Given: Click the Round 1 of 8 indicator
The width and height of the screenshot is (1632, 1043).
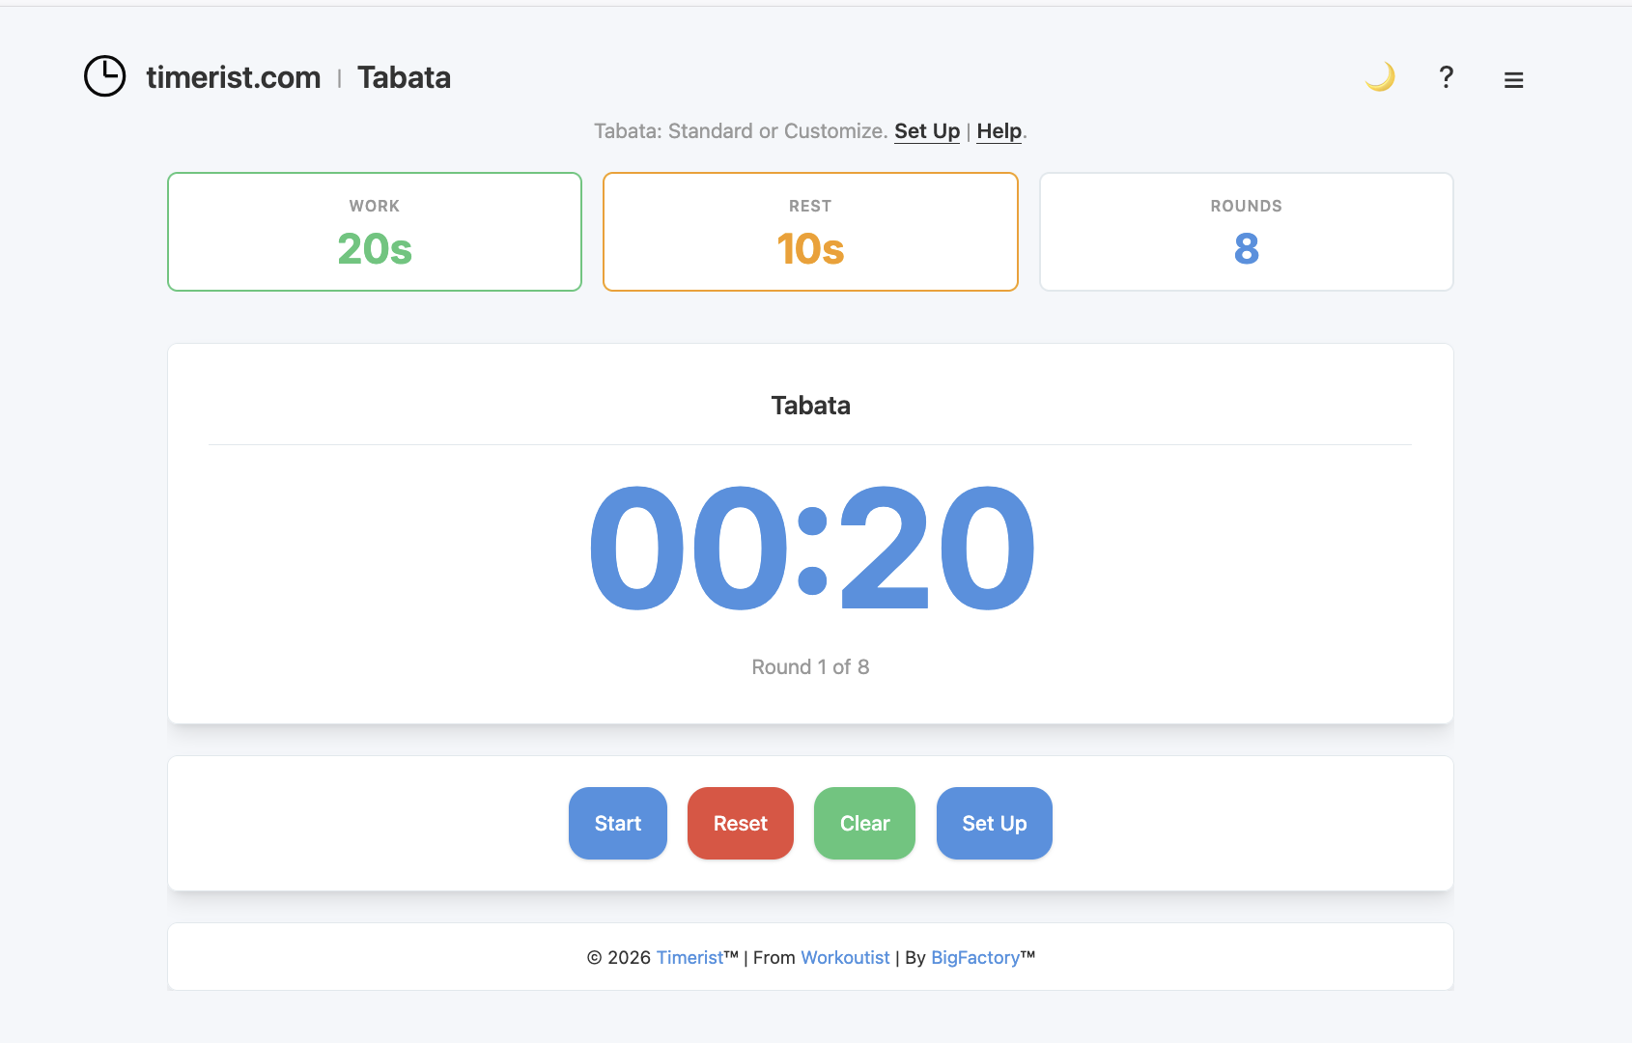Looking at the screenshot, I should [810, 666].
